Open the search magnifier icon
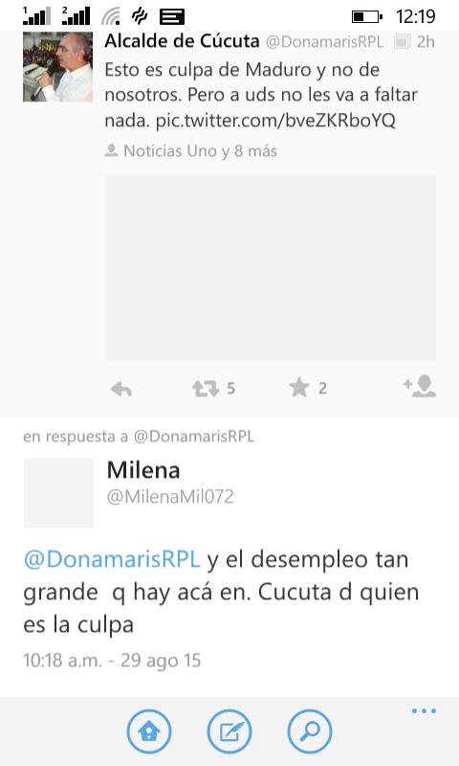Viewport: 459px width, 766px height. pyautogui.click(x=310, y=732)
